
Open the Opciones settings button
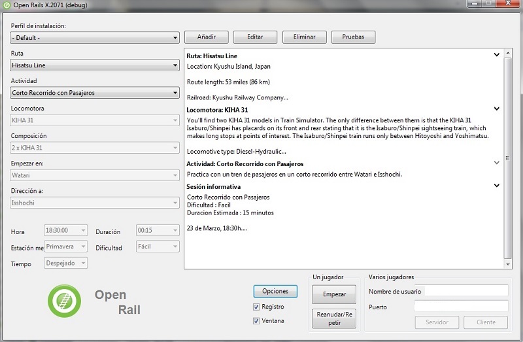pyautogui.click(x=275, y=291)
